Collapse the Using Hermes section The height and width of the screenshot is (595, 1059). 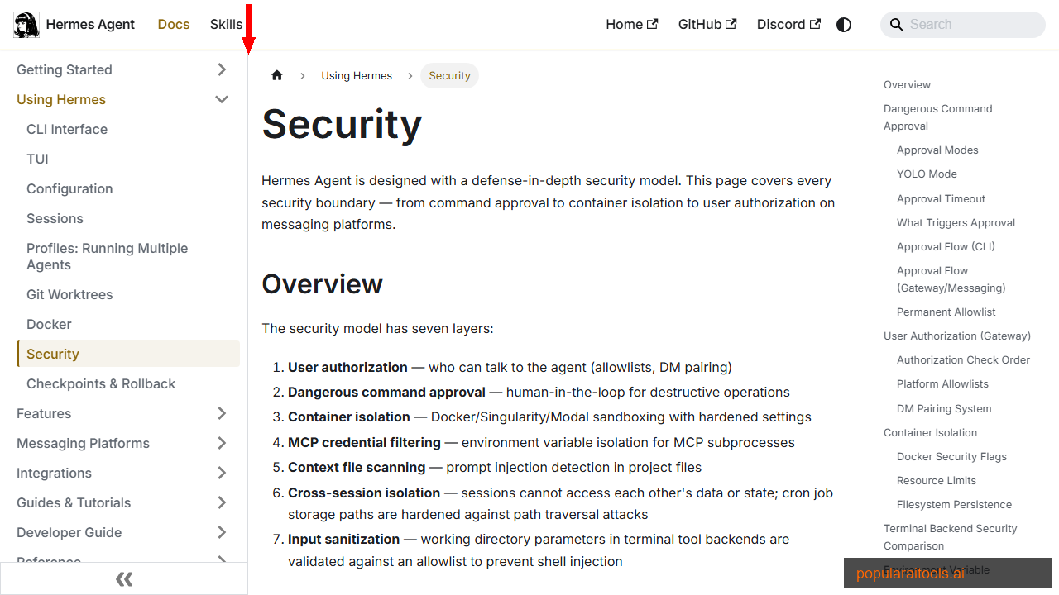click(221, 98)
